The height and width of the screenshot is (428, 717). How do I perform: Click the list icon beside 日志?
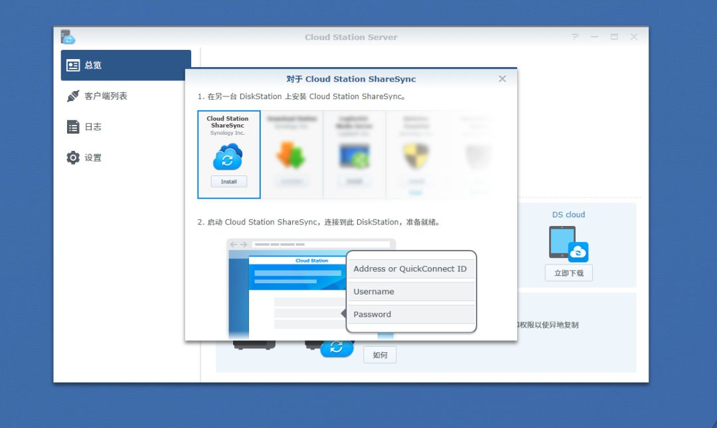tap(73, 127)
